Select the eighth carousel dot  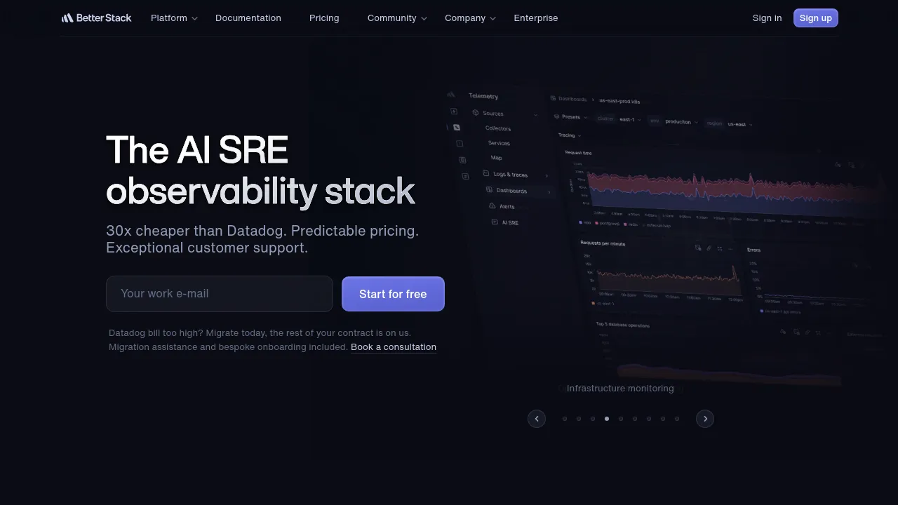[x=663, y=419]
